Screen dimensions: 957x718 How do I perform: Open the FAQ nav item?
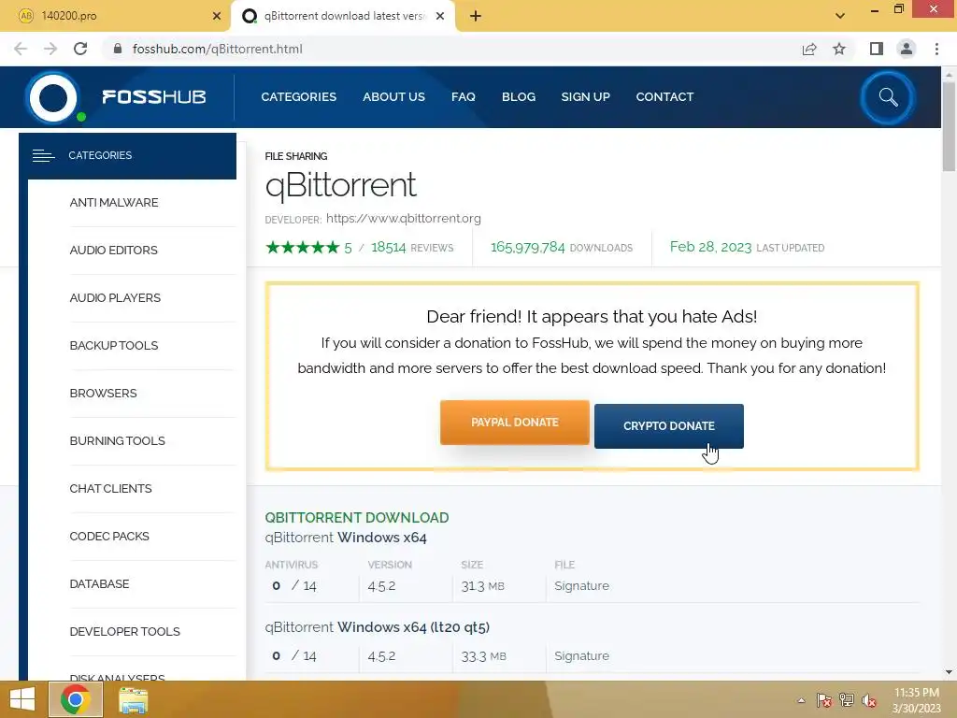pos(464,96)
